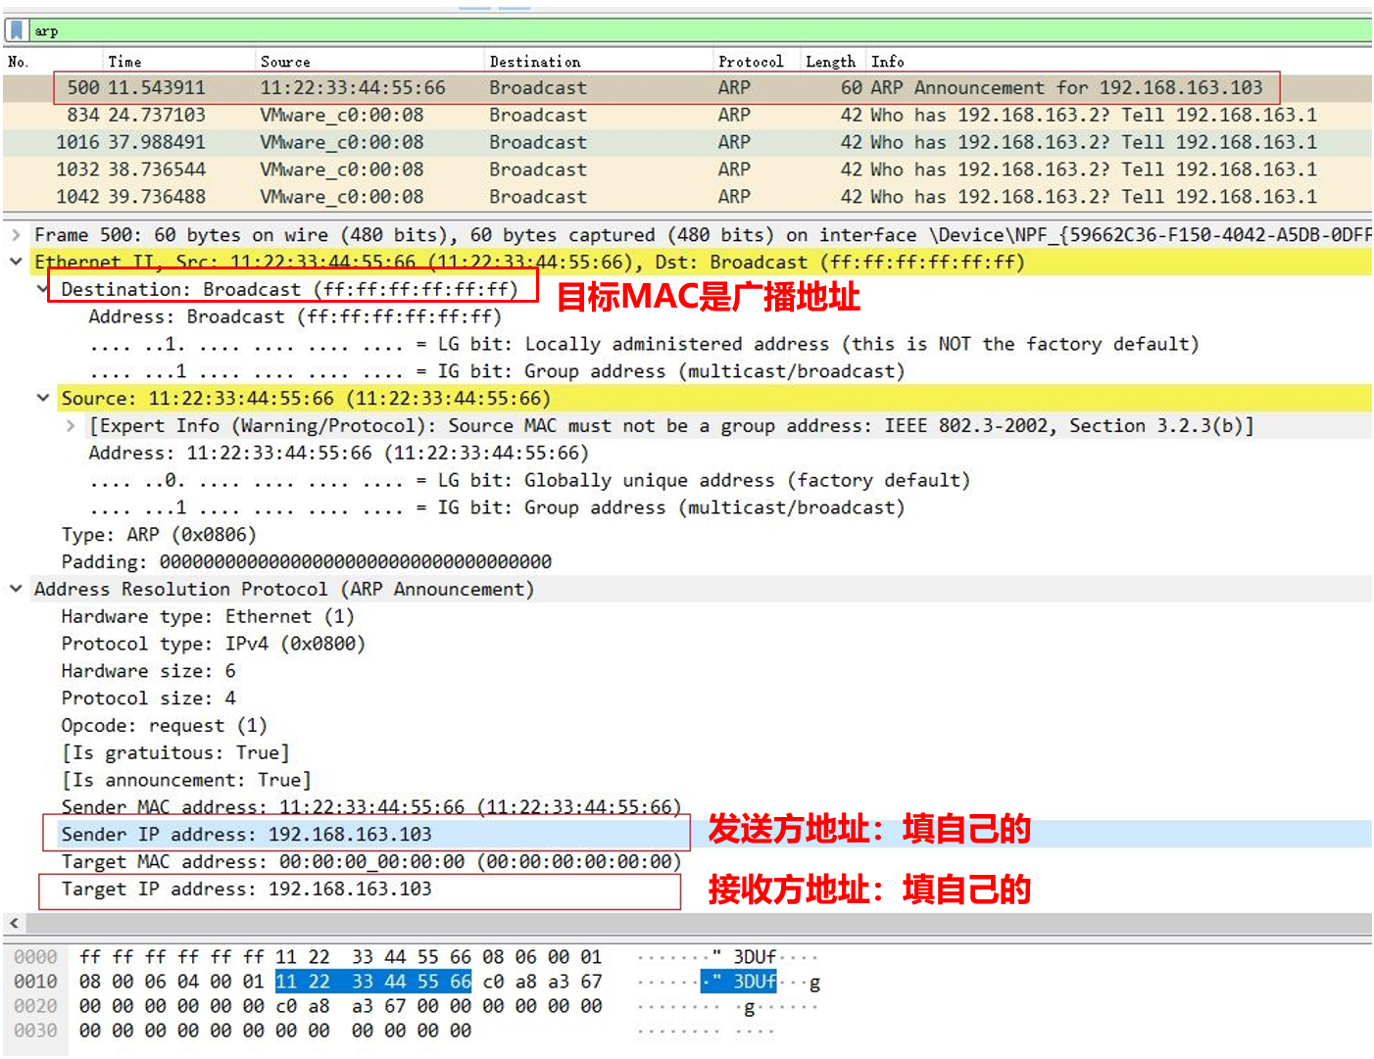1374x1059 pixels.
Task: Click the details pane scroll-left arrow
Action: (14, 923)
